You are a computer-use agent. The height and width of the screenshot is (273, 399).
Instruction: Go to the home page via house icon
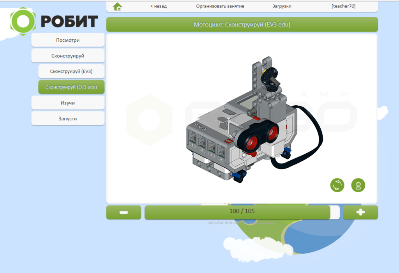pos(117,6)
